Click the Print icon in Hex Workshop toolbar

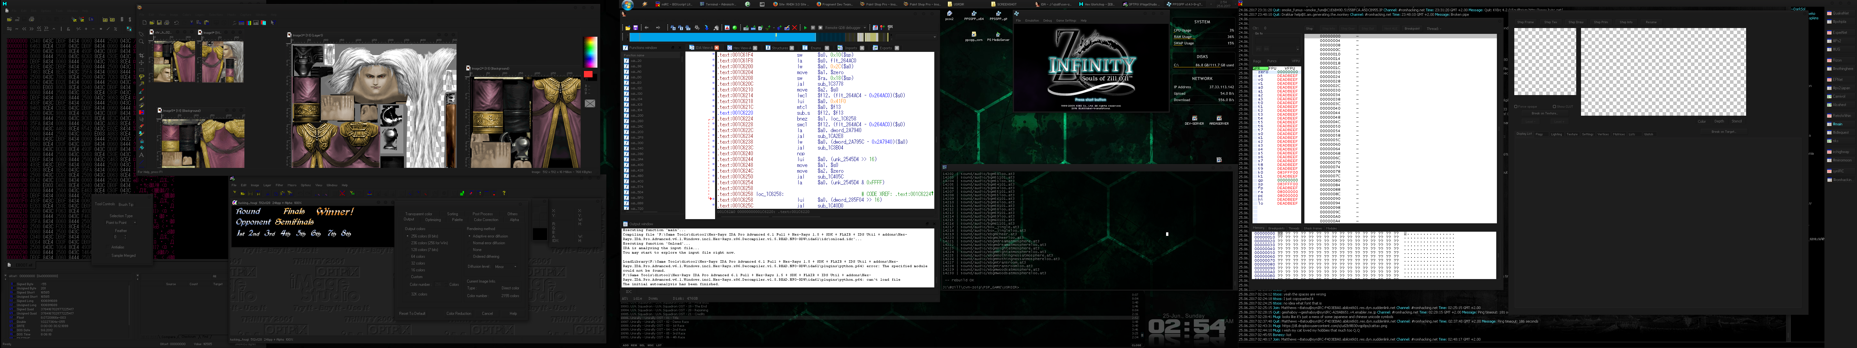click(x=32, y=19)
